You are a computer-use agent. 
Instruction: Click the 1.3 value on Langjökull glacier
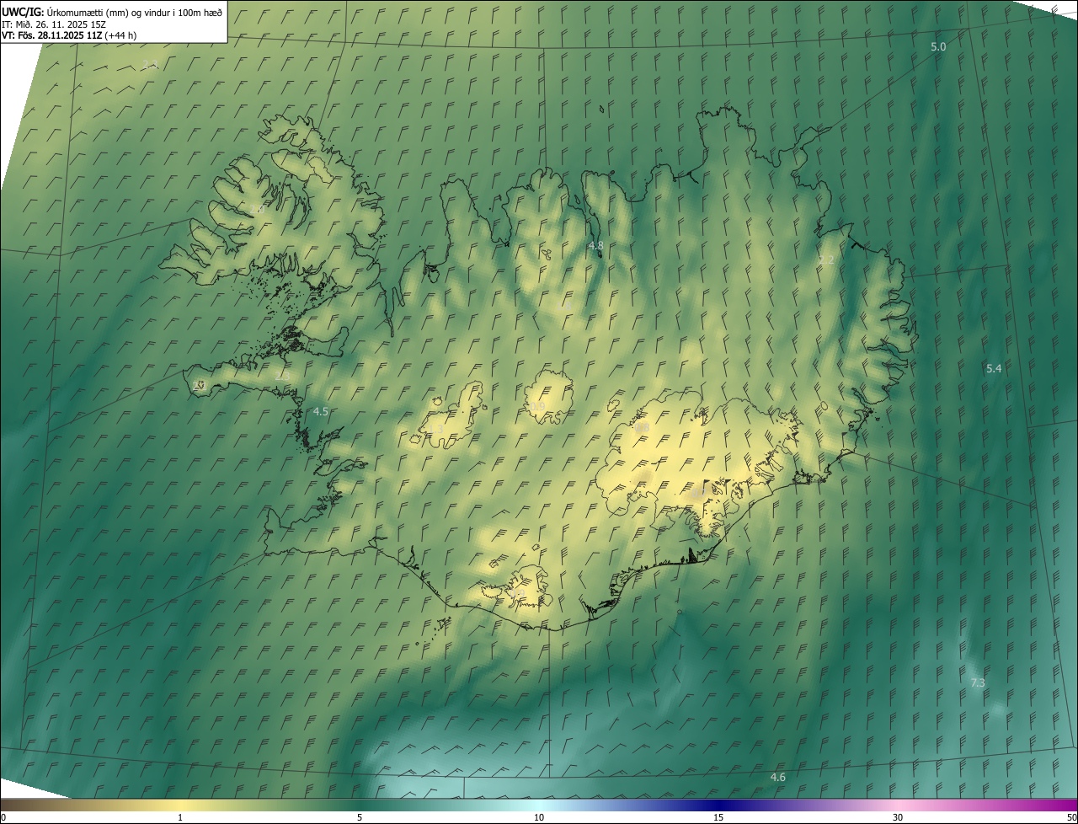pyautogui.click(x=435, y=430)
